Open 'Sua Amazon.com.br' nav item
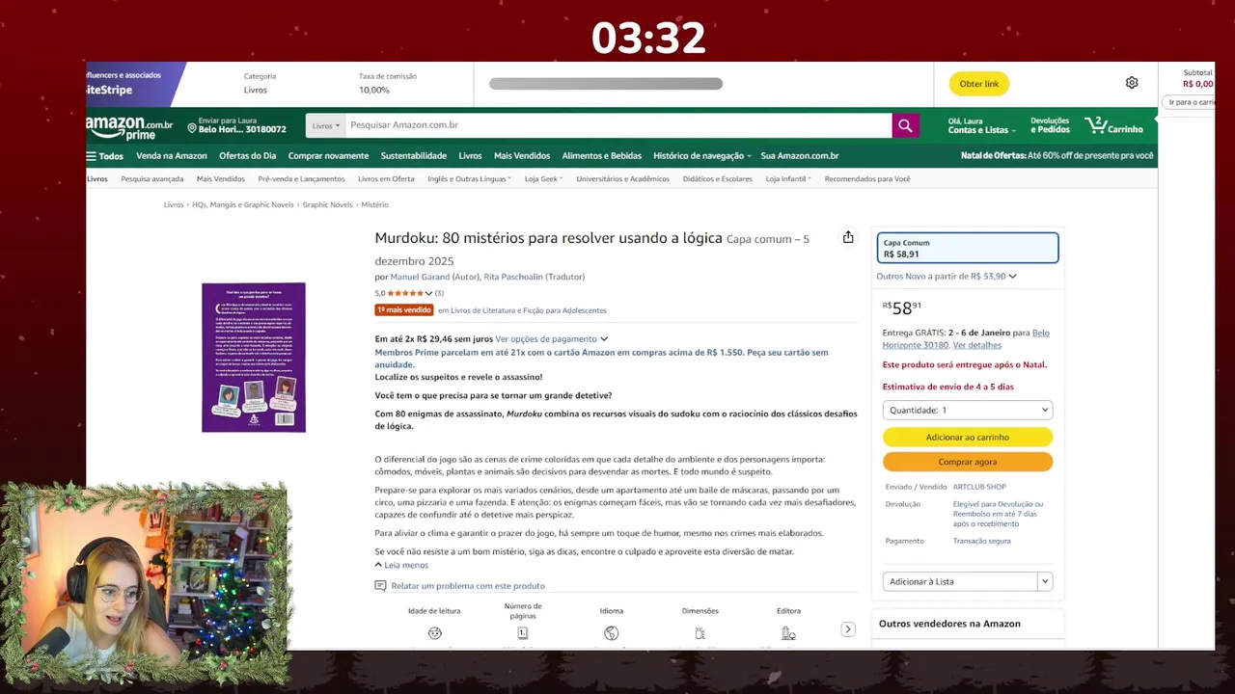The width and height of the screenshot is (1235, 694). pyautogui.click(x=800, y=156)
